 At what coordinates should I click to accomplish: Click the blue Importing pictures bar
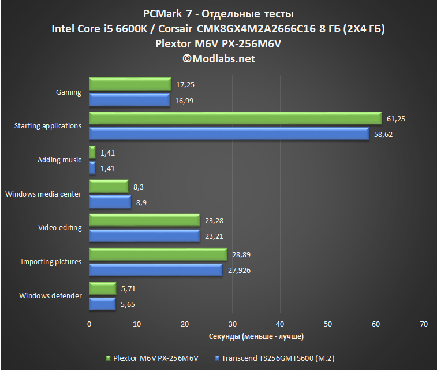click(x=156, y=270)
